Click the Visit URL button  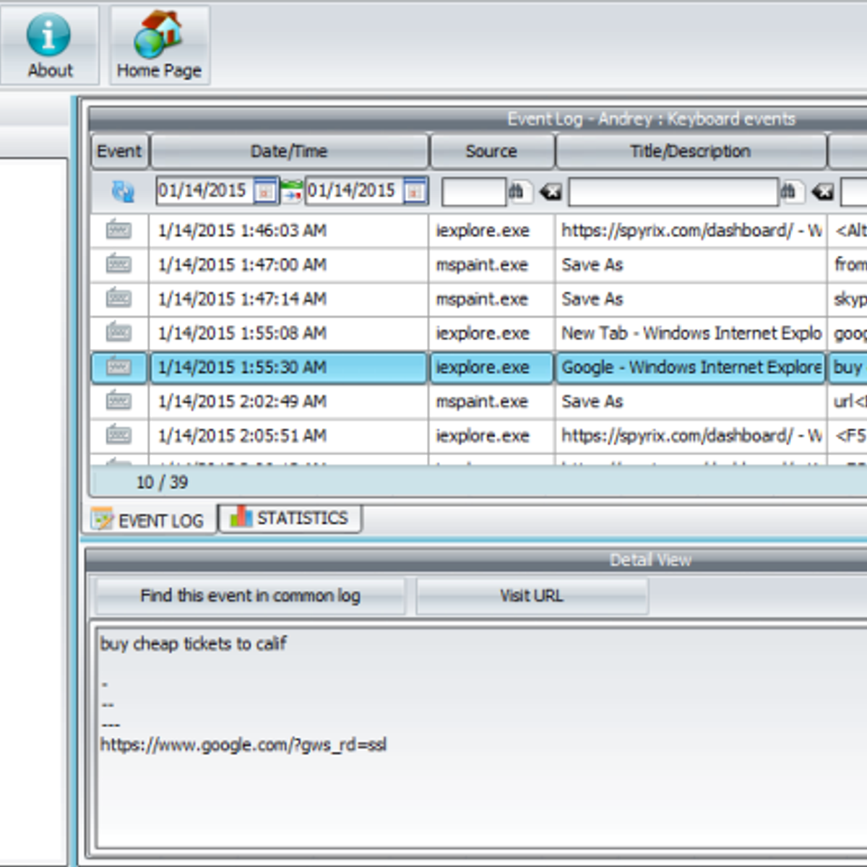pos(532,595)
